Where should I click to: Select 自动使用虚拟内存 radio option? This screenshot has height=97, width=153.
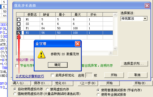click(15, 89)
